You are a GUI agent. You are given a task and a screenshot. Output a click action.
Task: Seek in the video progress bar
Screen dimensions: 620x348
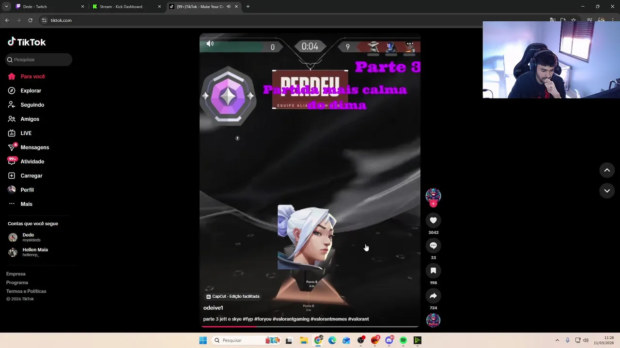310,327
